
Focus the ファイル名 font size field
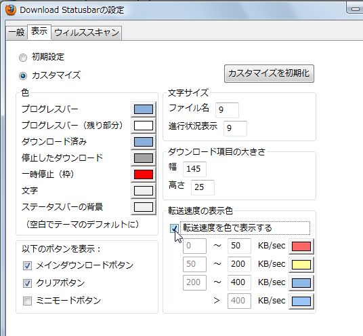click(x=227, y=110)
